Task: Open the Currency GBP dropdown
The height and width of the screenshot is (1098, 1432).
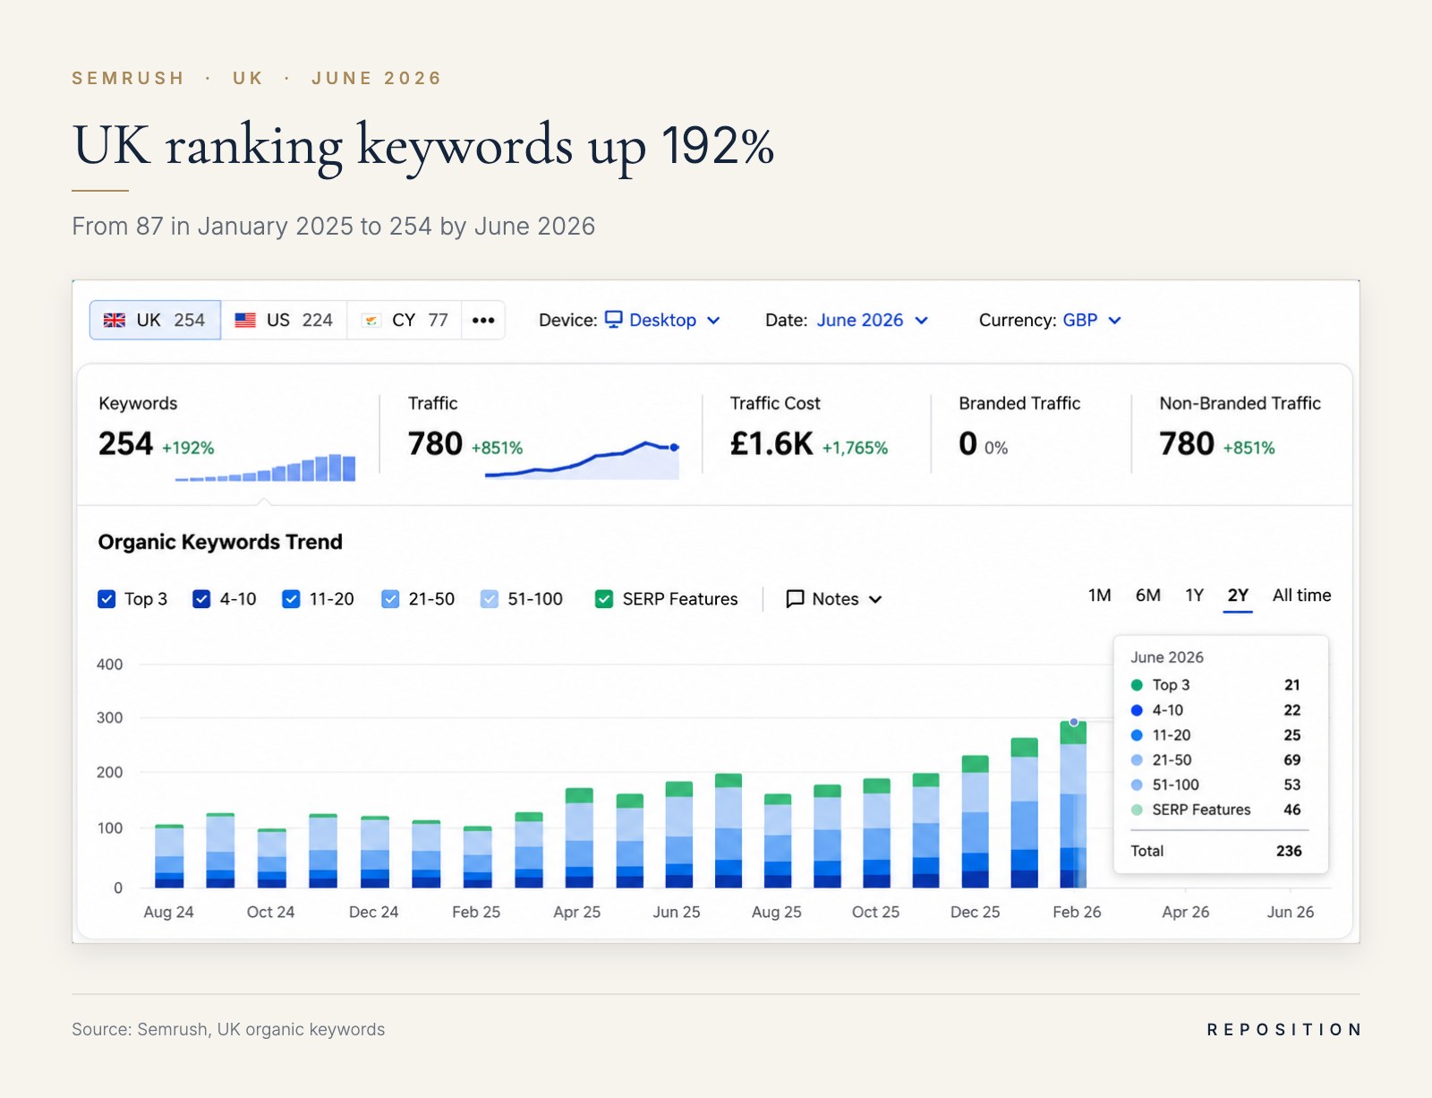Action: (1092, 320)
